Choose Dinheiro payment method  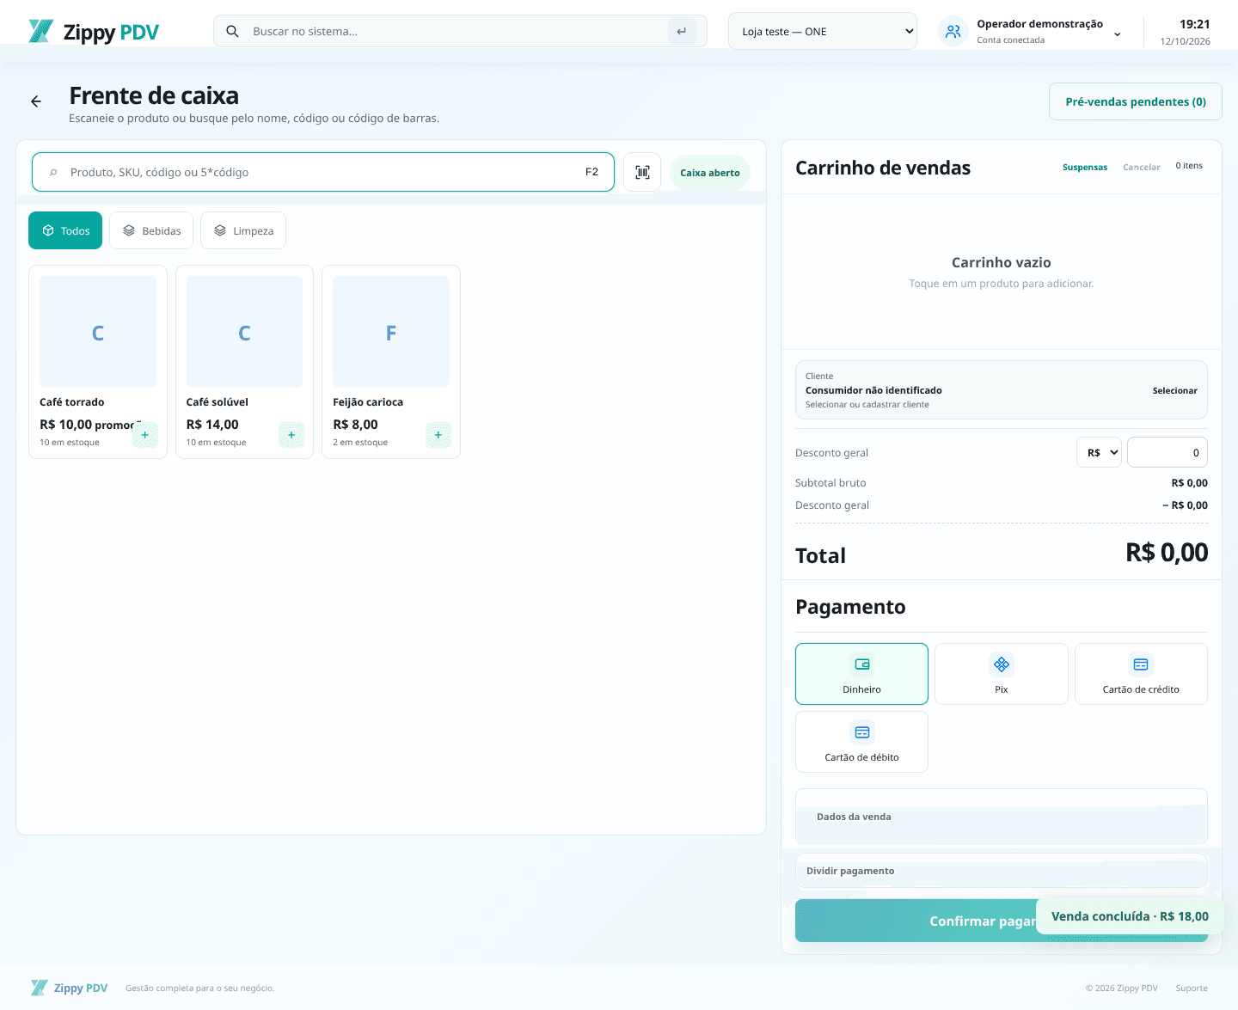861,674
